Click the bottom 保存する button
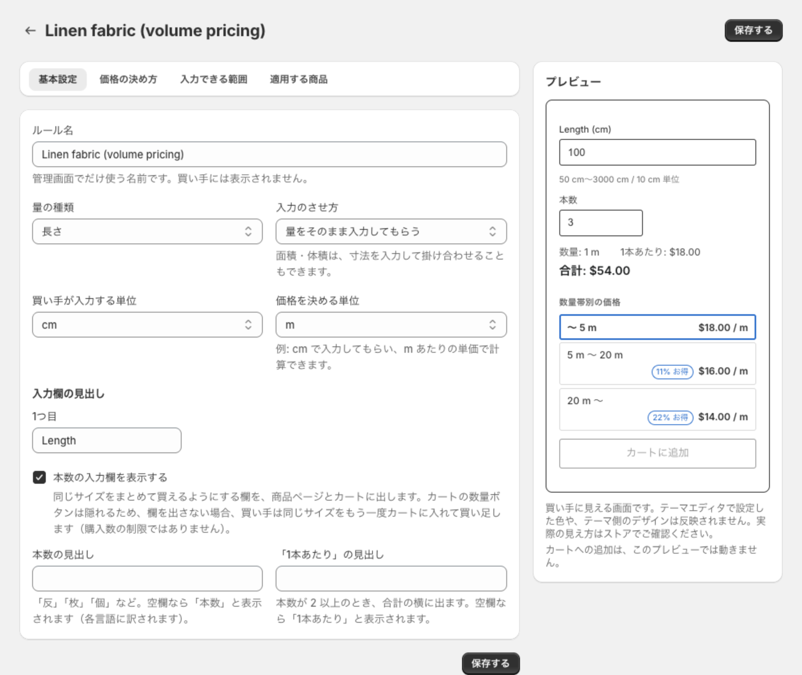 490,663
